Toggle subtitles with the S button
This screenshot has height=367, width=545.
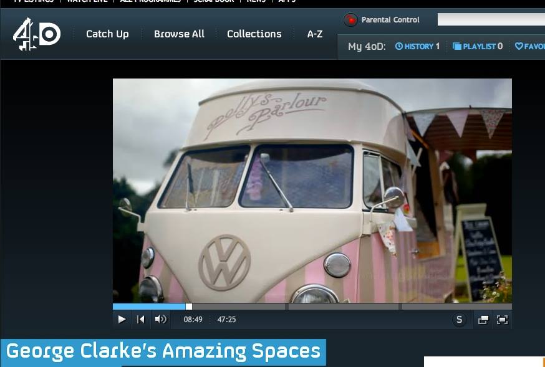pos(459,320)
